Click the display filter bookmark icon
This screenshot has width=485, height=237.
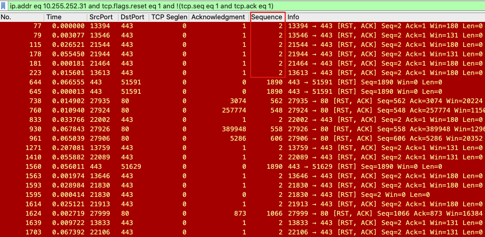tap(4, 5)
